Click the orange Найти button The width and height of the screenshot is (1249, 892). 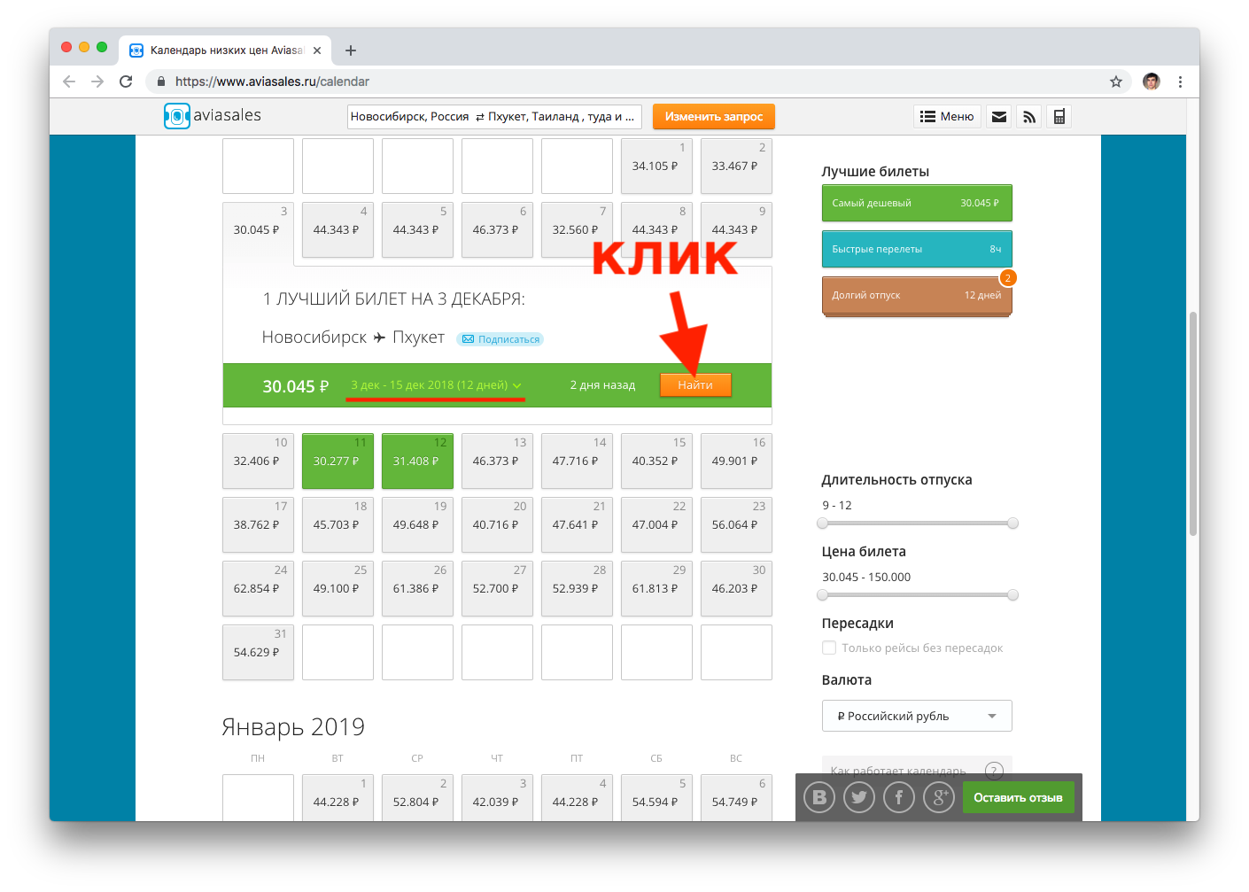[695, 385]
